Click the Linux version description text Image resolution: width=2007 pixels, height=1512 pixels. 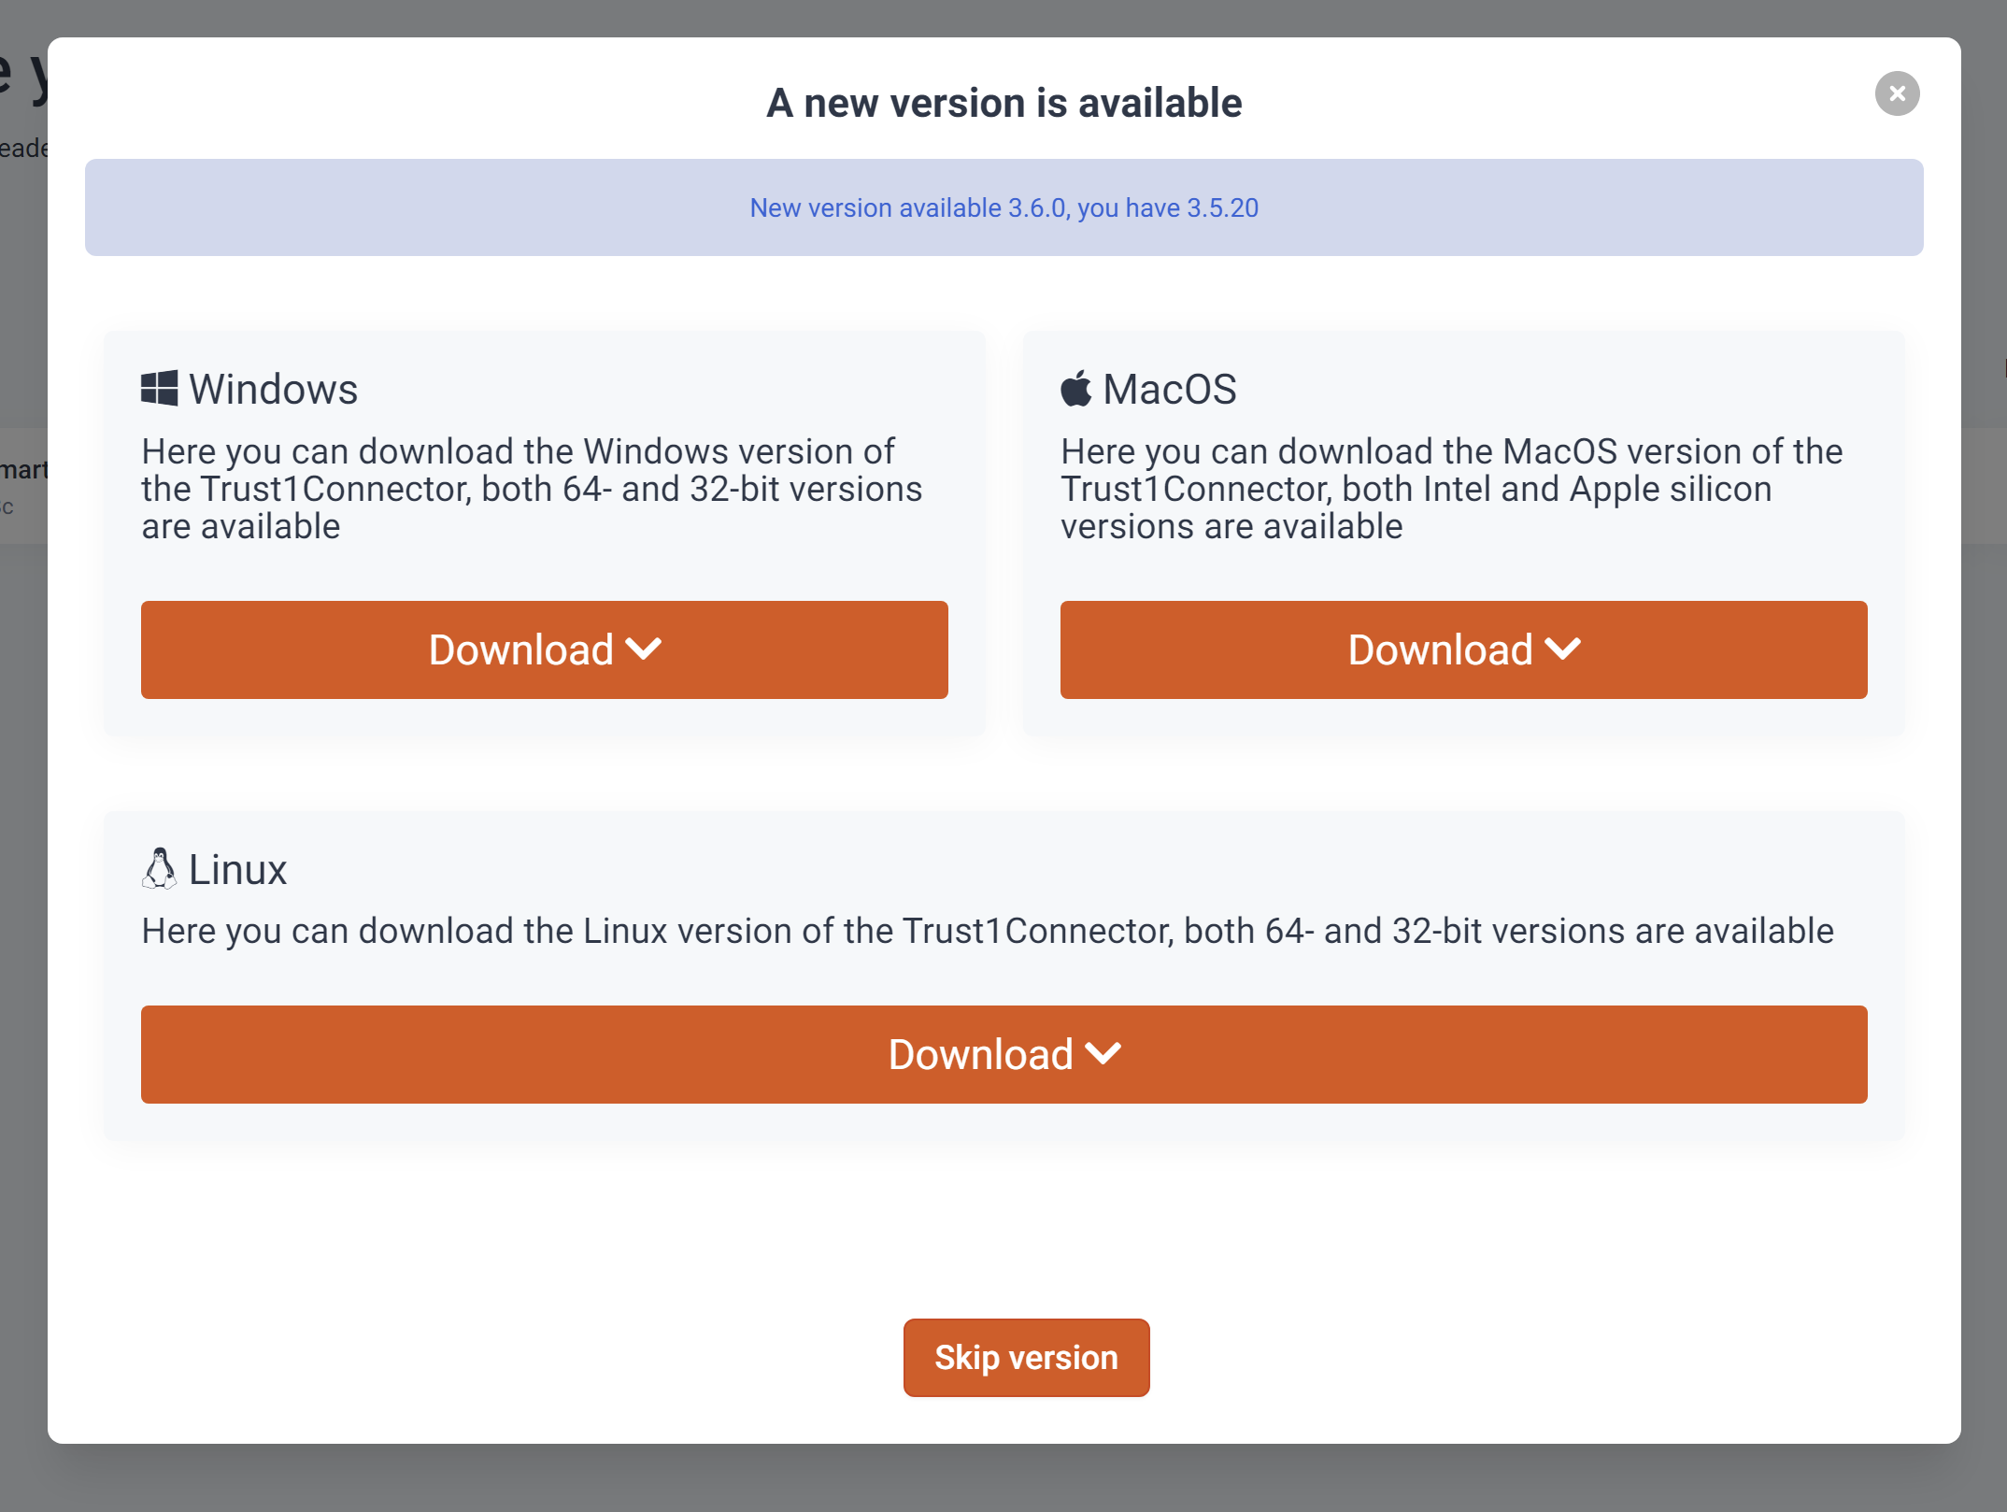pos(987,931)
